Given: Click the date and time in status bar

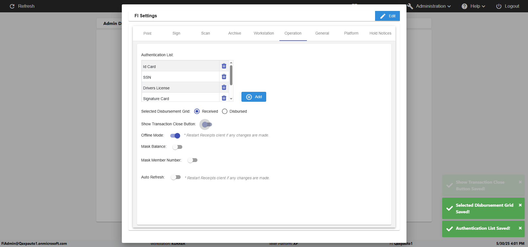Looking at the screenshot, I should point(510,243).
